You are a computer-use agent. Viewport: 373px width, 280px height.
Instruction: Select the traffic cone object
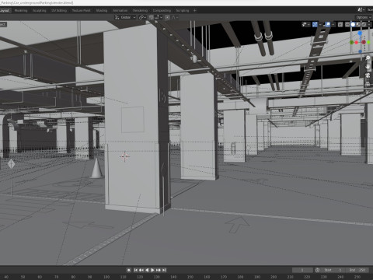pyautogui.click(x=96, y=168)
